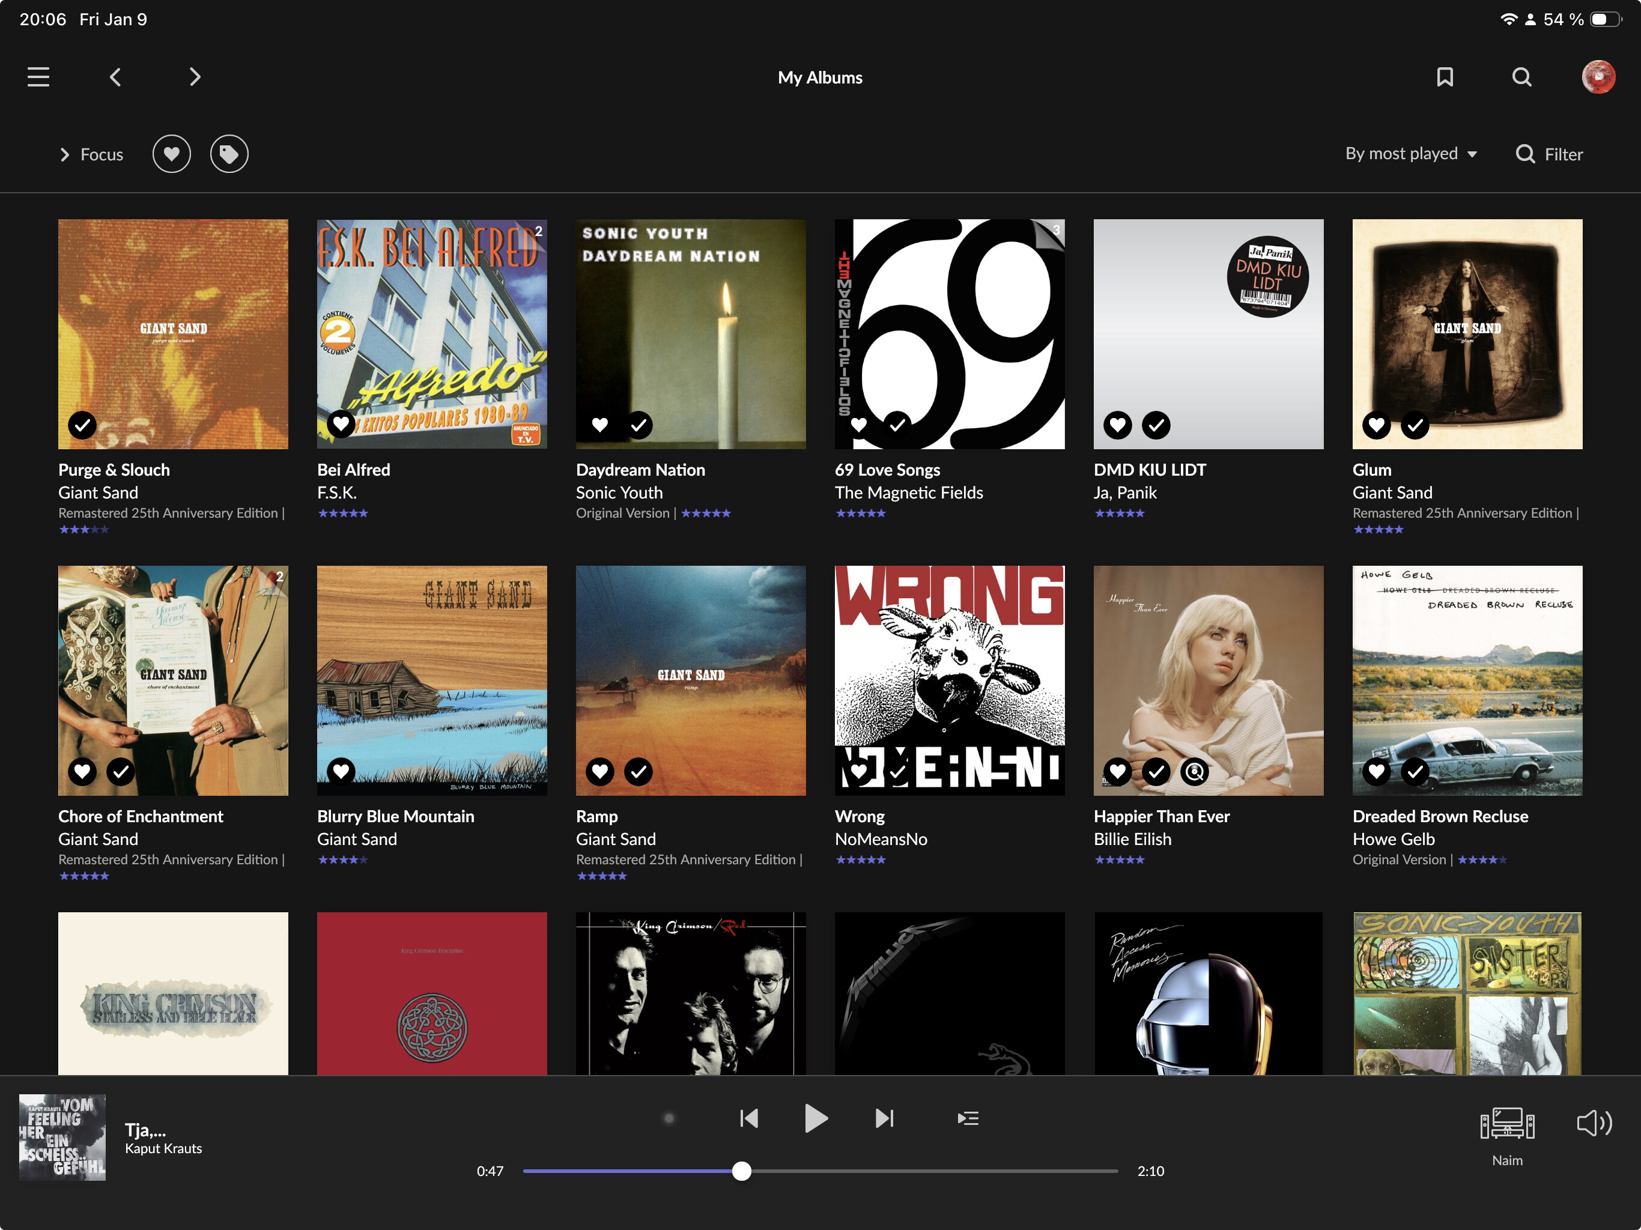Toggle heart on Blurry Blue Mountain cover
The width and height of the screenshot is (1641, 1230).
pyautogui.click(x=341, y=772)
